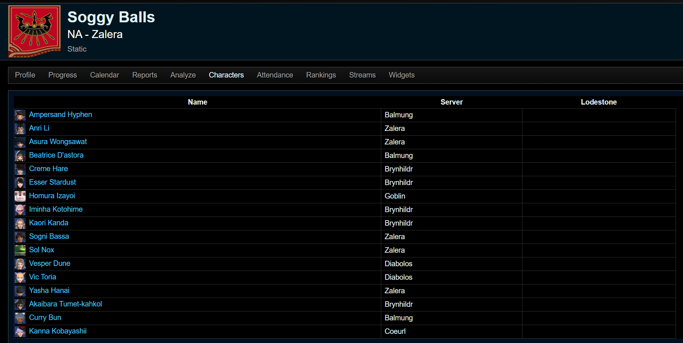View the Rankings tab
The image size is (683, 343).
[x=321, y=75]
